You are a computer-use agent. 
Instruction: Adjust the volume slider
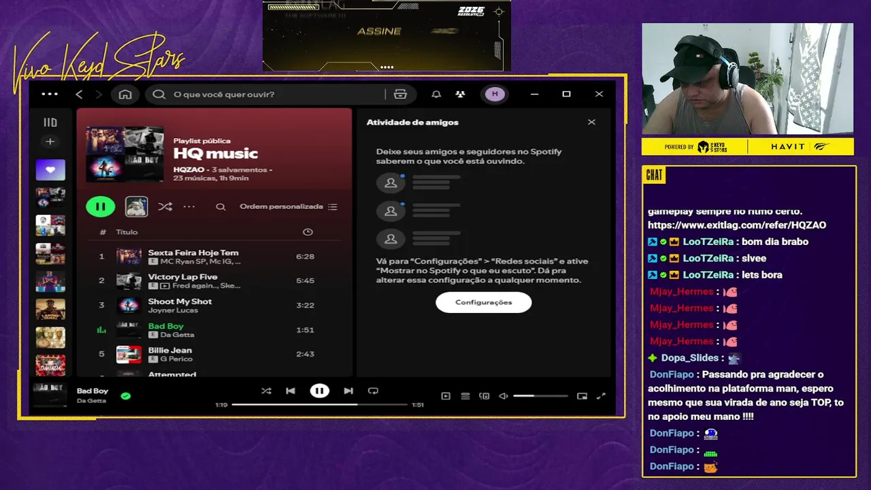[x=540, y=396]
